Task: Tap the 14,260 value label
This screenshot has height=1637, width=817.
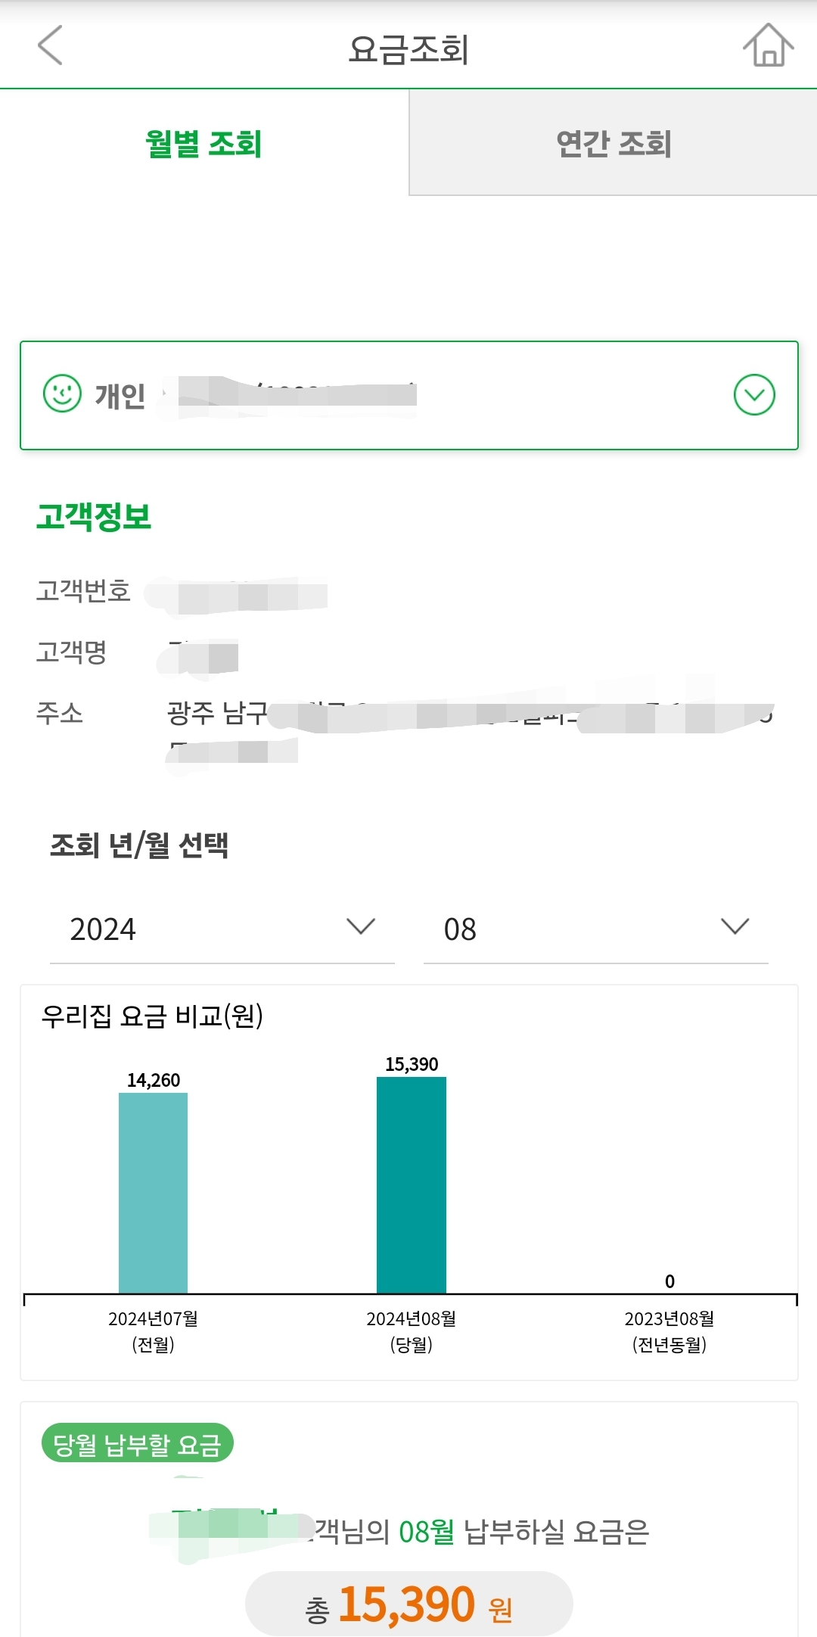Action: (x=154, y=1080)
